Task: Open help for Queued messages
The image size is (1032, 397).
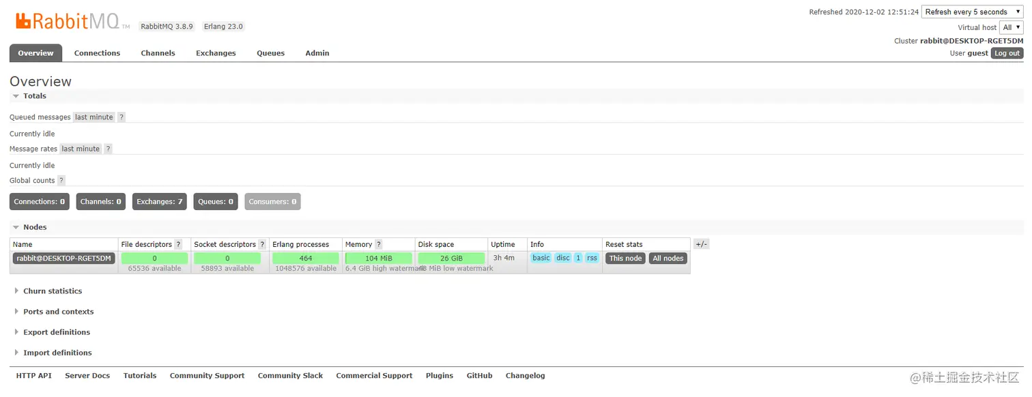Action: click(x=121, y=117)
